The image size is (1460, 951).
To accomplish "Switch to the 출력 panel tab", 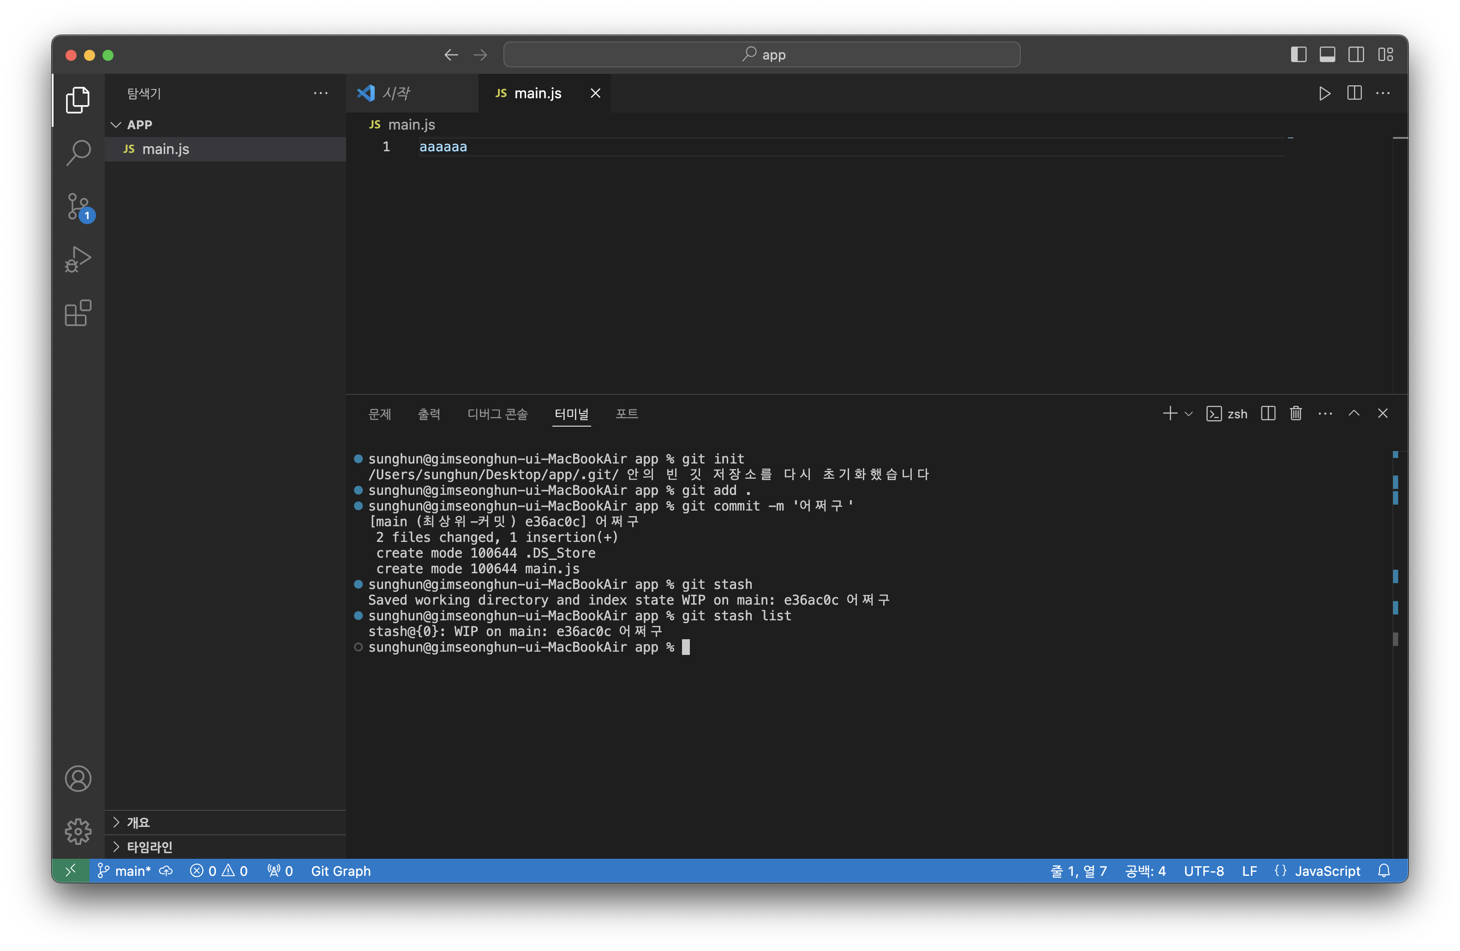I will click(429, 414).
